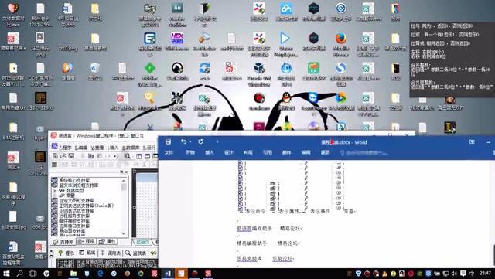495x279 pixels.
Task: Select 邮件接收支持库 tree item
Action: [x=74, y=220]
